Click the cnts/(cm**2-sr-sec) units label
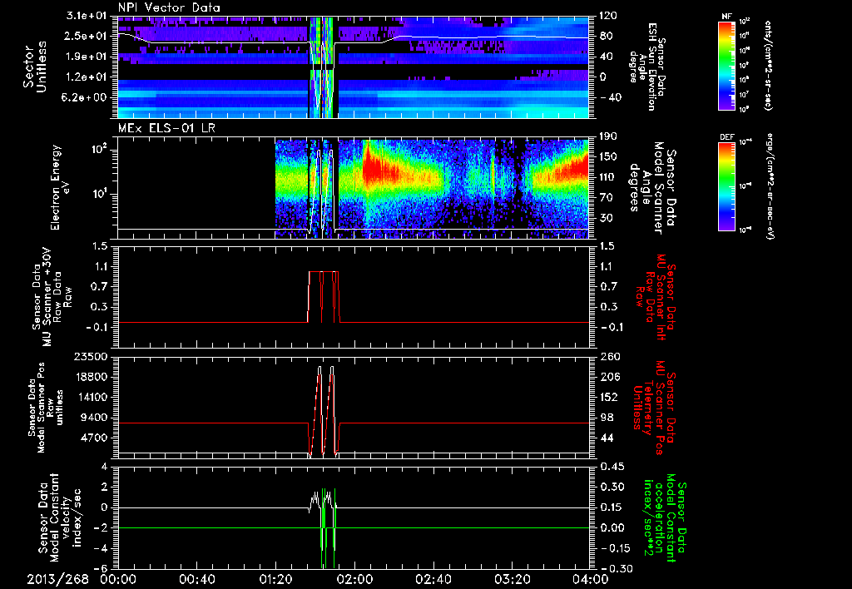 768,65
